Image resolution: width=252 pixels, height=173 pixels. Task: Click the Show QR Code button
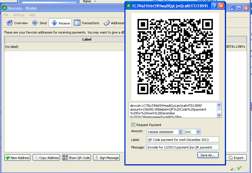pyautogui.click(x=77, y=158)
